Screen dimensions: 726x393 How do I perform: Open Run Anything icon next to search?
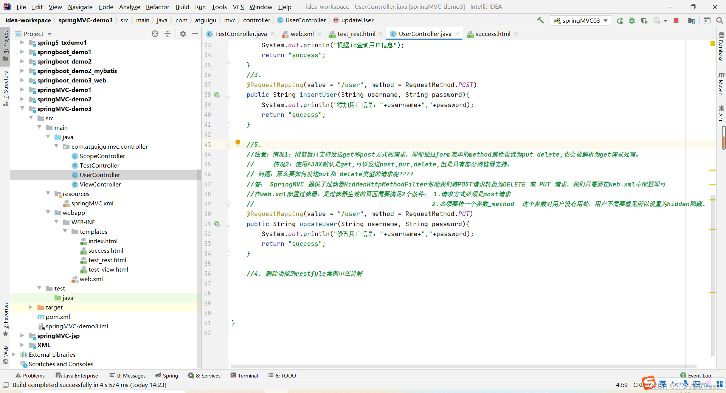tap(707, 20)
